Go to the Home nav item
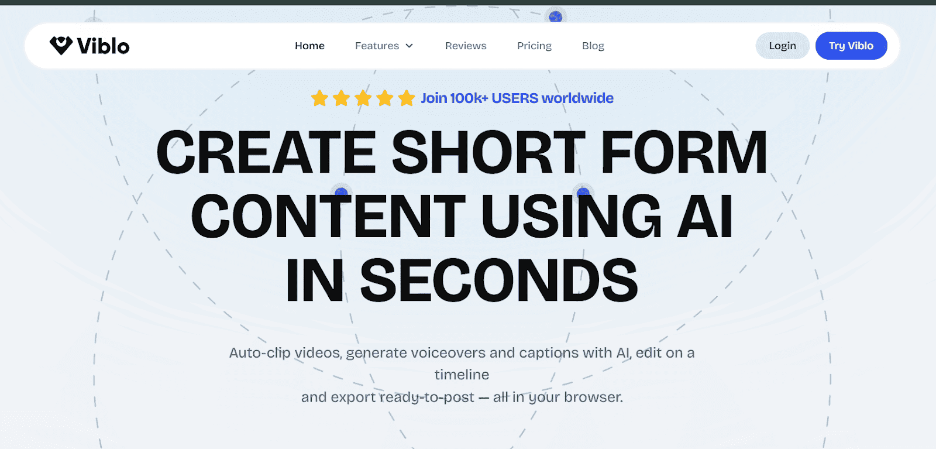Image resolution: width=936 pixels, height=449 pixels. (x=309, y=46)
